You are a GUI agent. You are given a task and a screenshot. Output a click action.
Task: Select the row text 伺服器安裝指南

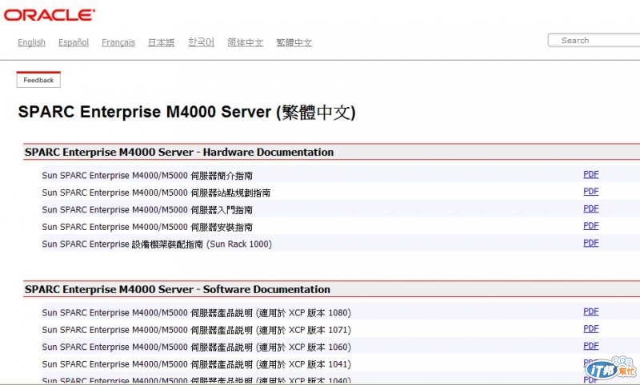click(x=147, y=227)
